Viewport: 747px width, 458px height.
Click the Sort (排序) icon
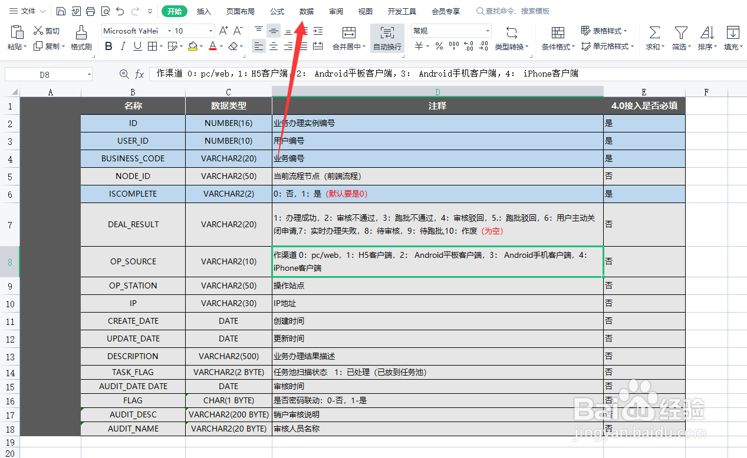pos(707,33)
